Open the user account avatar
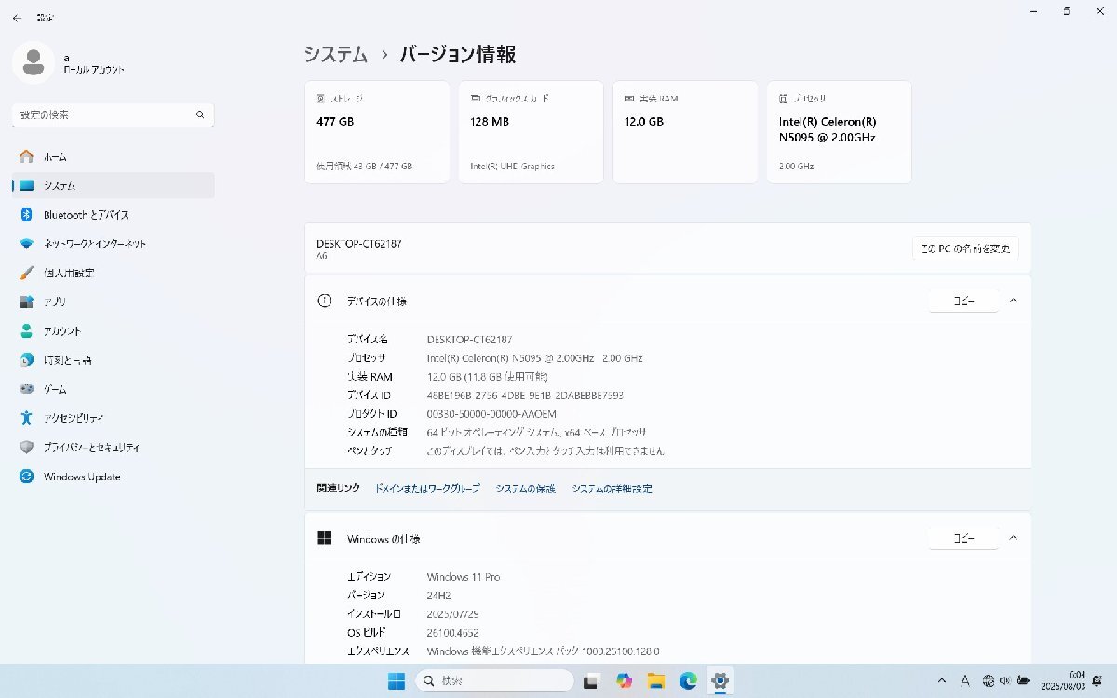Viewport: 1117px width, 698px height. 34,62
